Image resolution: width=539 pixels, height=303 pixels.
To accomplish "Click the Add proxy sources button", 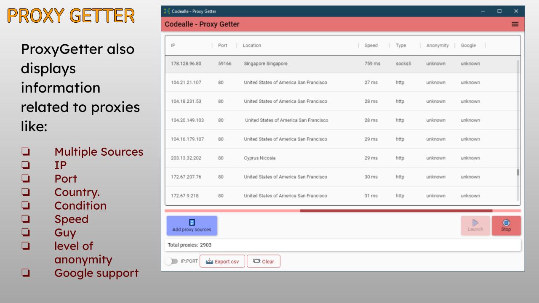I will (192, 226).
